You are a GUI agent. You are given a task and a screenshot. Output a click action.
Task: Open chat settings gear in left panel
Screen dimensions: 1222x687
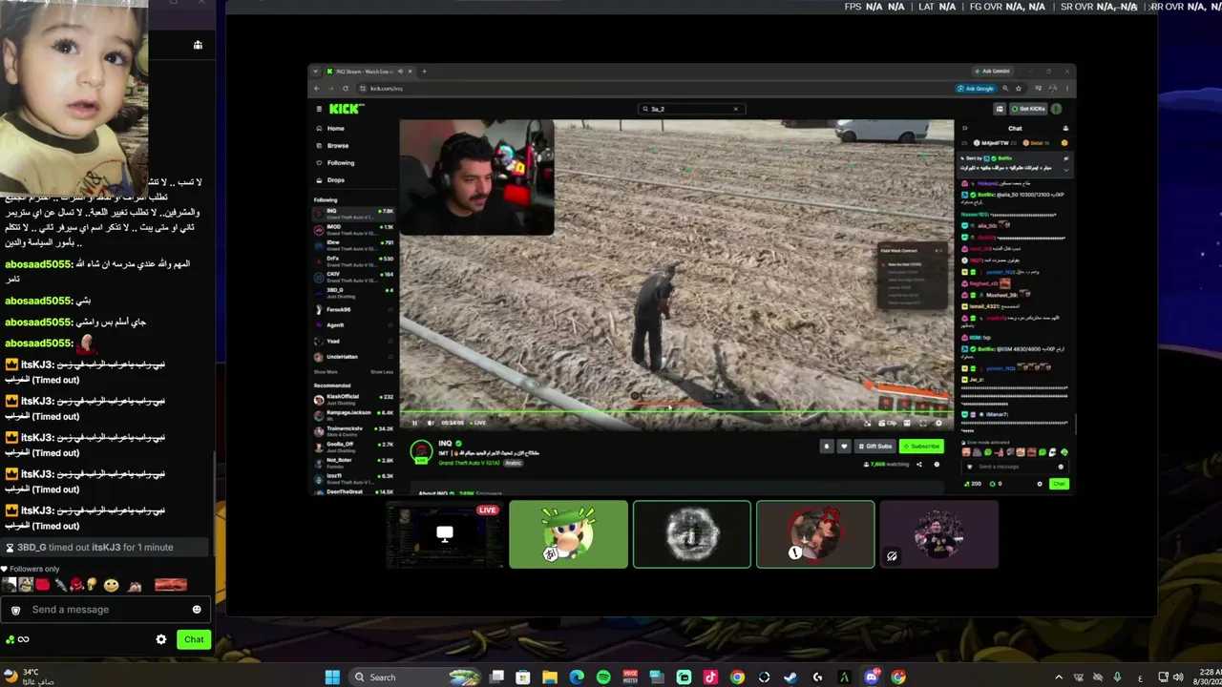pos(161,639)
